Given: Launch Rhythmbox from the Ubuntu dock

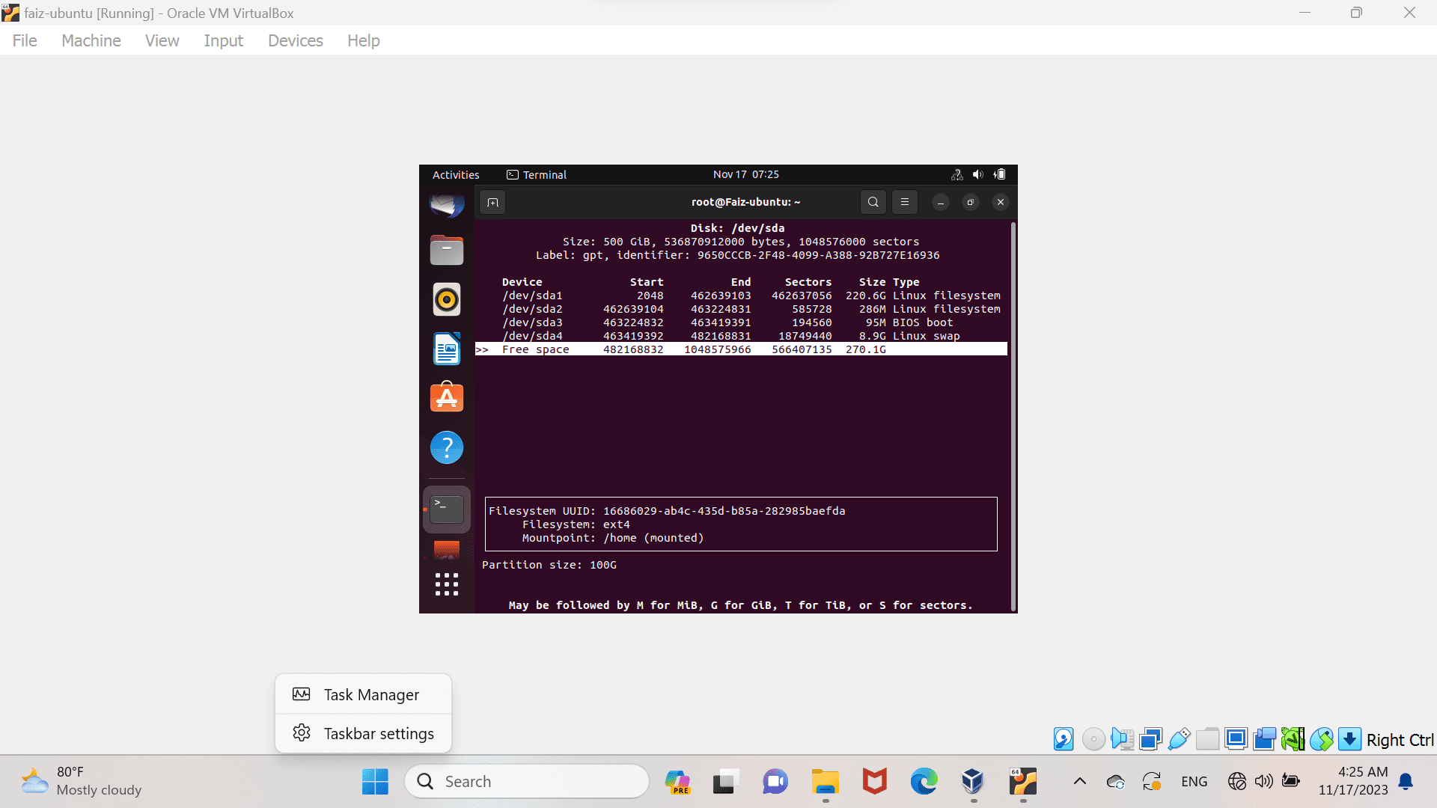Looking at the screenshot, I should click(x=447, y=299).
